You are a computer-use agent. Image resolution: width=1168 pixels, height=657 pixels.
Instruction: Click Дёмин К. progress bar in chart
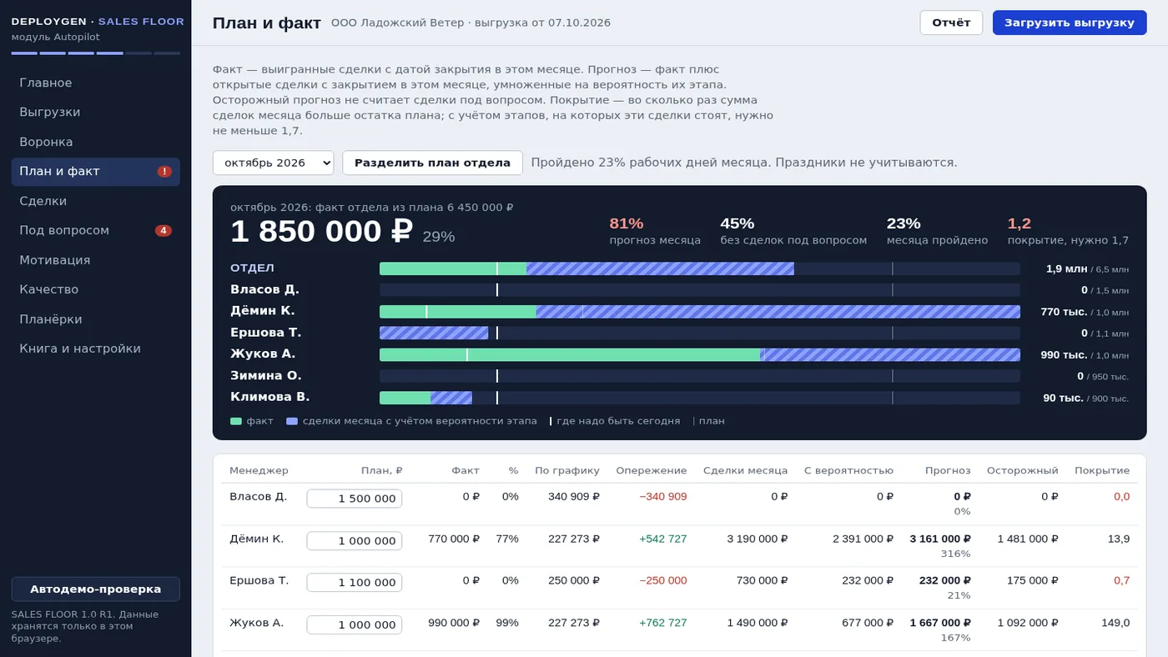pyautogui.click(x=700, y=312)
